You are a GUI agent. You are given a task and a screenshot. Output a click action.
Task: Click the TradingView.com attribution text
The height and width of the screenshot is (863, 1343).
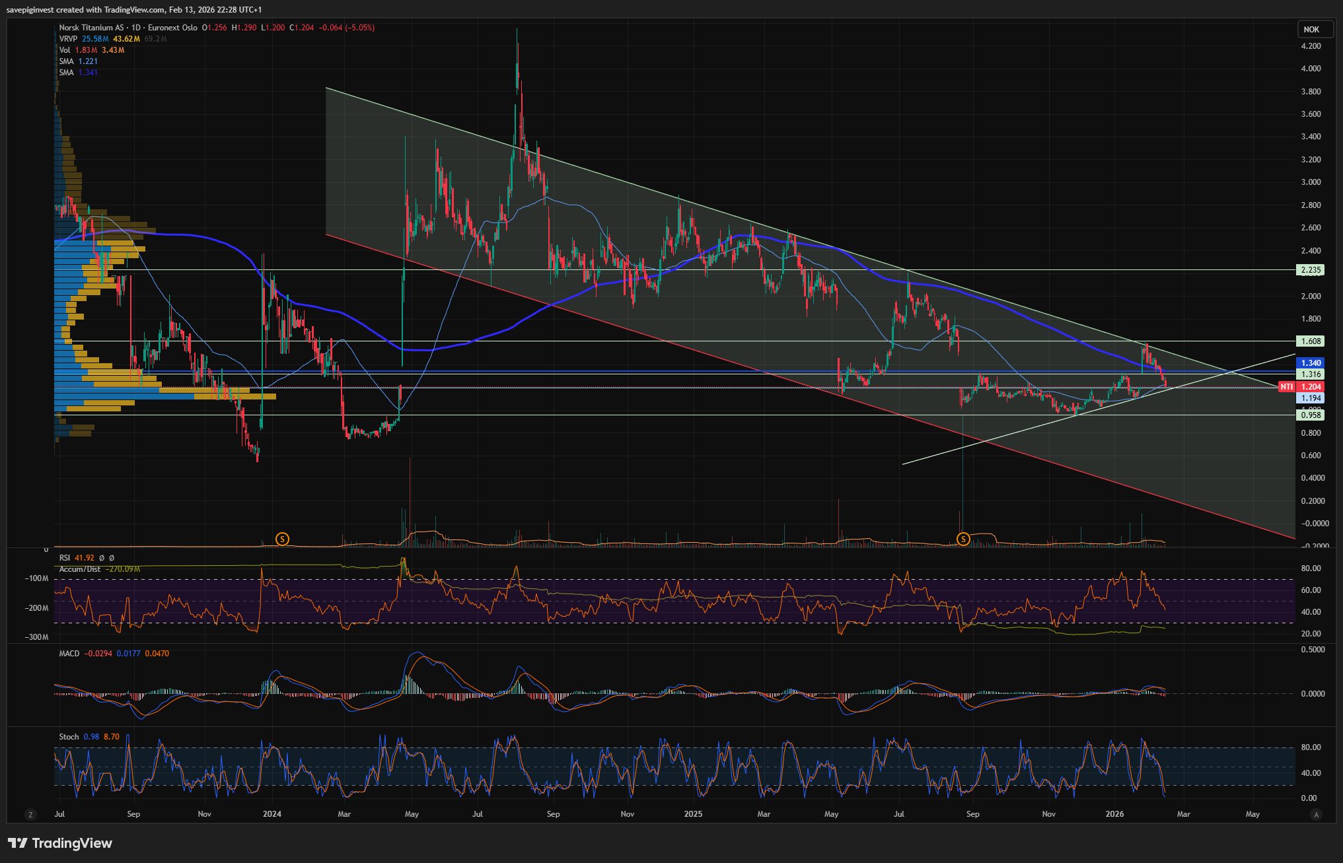coord(135,9)
